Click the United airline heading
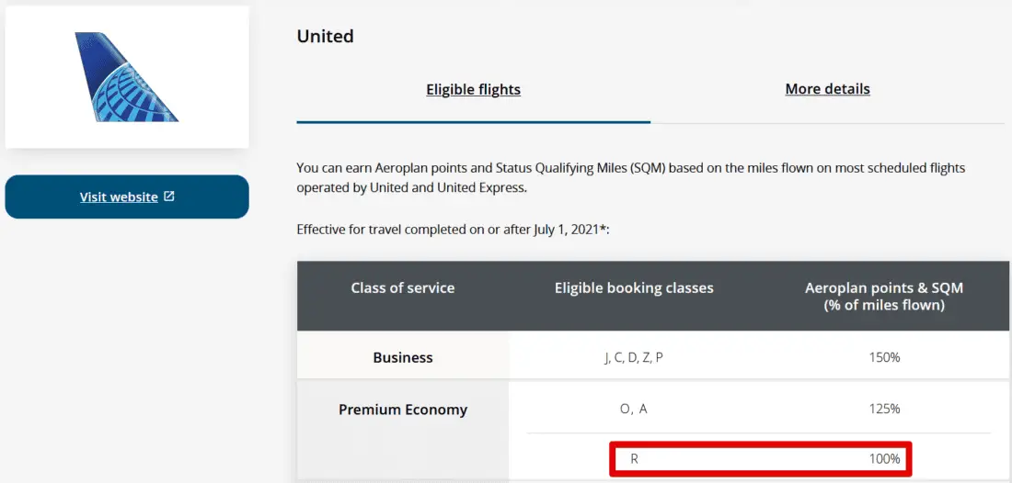The height and width of the screenshot is (483, 1012). [x=325, y=37]
